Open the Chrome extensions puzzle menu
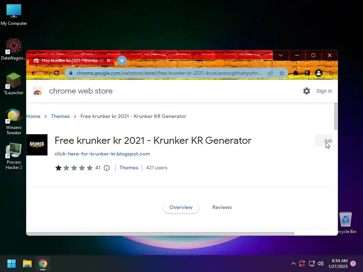Viewport: 363px width, 272px height. pyautogui.click(x=296, y=73)
